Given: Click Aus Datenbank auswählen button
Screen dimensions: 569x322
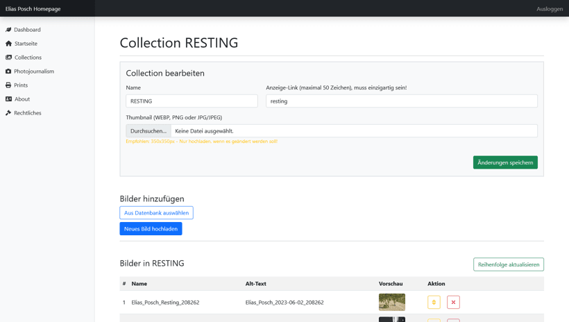Looking at the screenshot, I should pyautogui.click(x=156, y=213).
